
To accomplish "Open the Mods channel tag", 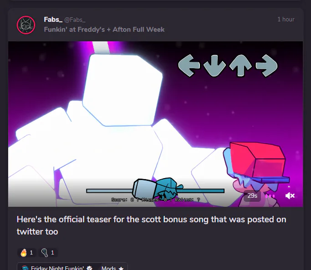I will (x=112, y=268).
